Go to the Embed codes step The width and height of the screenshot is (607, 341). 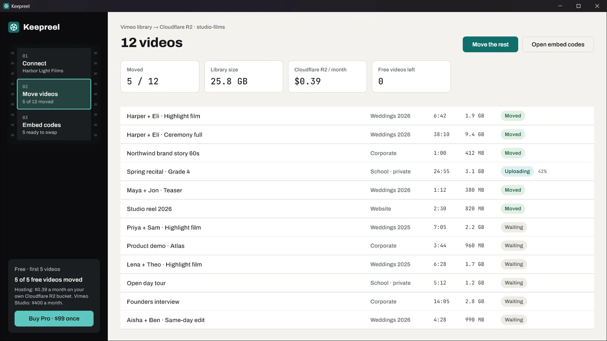[x=54, y=125]
